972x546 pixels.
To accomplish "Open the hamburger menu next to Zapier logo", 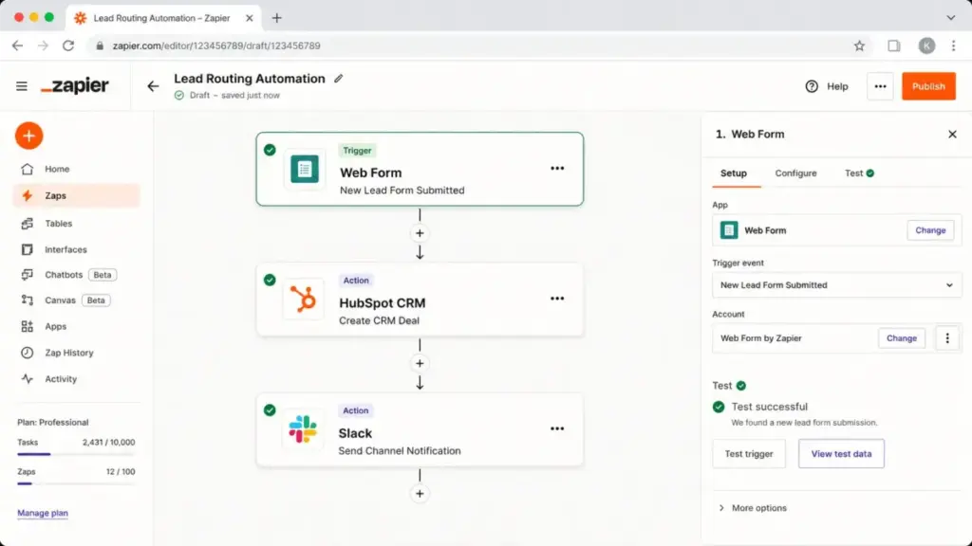I will [22, 86].
